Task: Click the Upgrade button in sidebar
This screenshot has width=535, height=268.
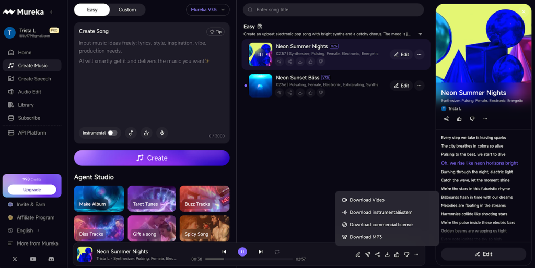Action: coord(32,189)
